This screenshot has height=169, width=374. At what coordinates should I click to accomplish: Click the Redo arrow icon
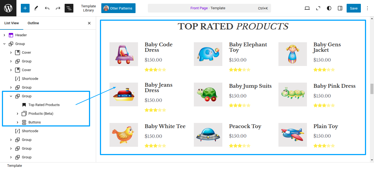click(58, 8)
